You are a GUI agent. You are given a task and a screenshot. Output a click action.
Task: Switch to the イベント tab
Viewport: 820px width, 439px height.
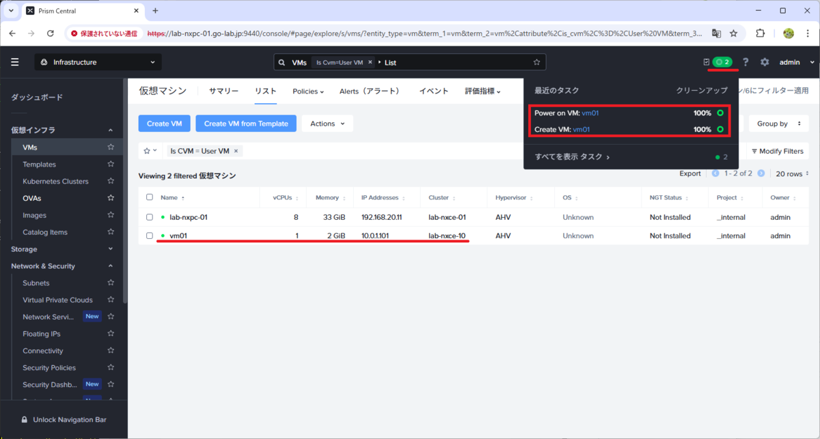434,91
